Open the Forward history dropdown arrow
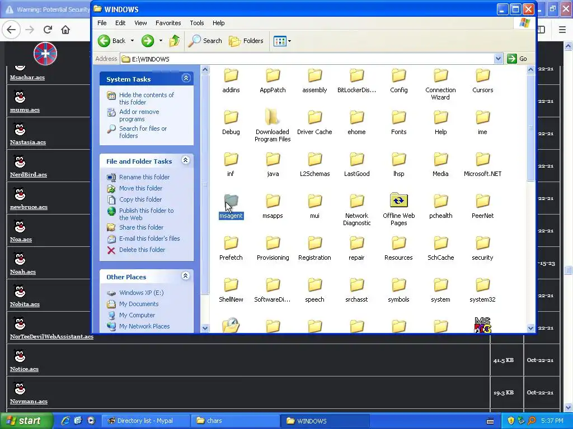The width and height of the screenshot is (573, 429). click(161, 41)
